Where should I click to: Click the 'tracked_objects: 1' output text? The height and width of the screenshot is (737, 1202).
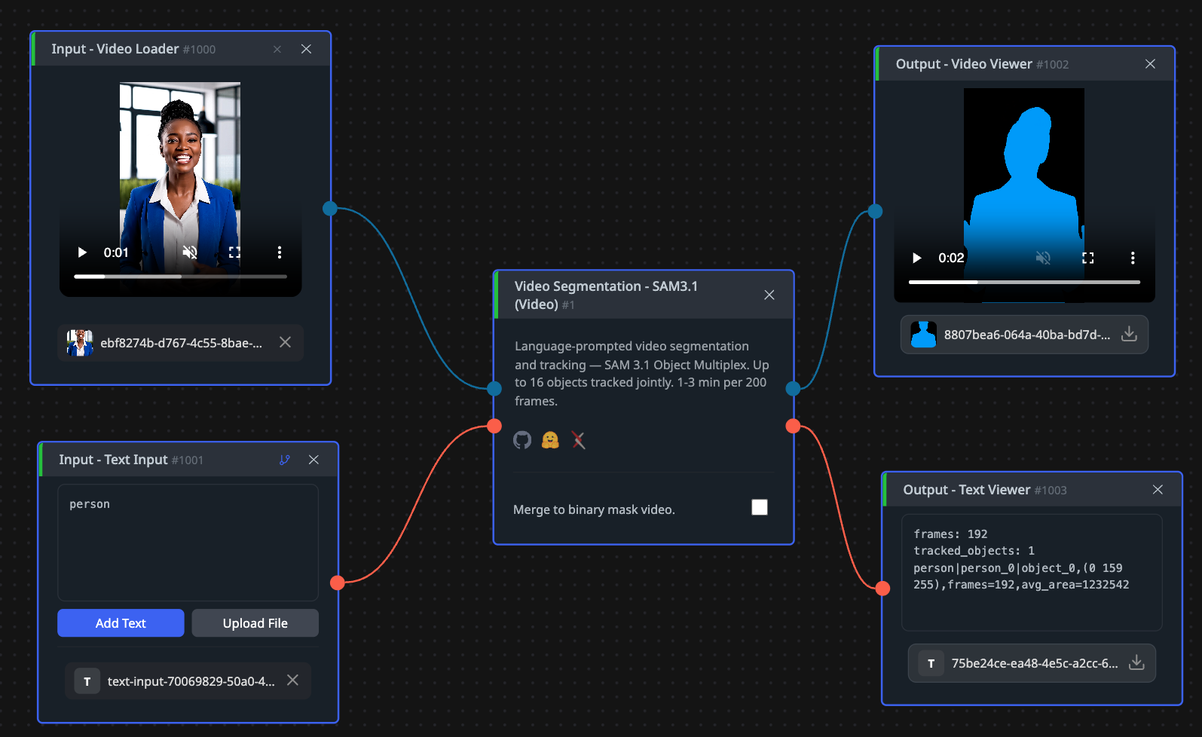click(974, 551)
